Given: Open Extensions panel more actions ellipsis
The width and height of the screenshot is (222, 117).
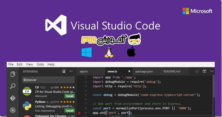Looking at the screenshot, I should pos(71,71).
